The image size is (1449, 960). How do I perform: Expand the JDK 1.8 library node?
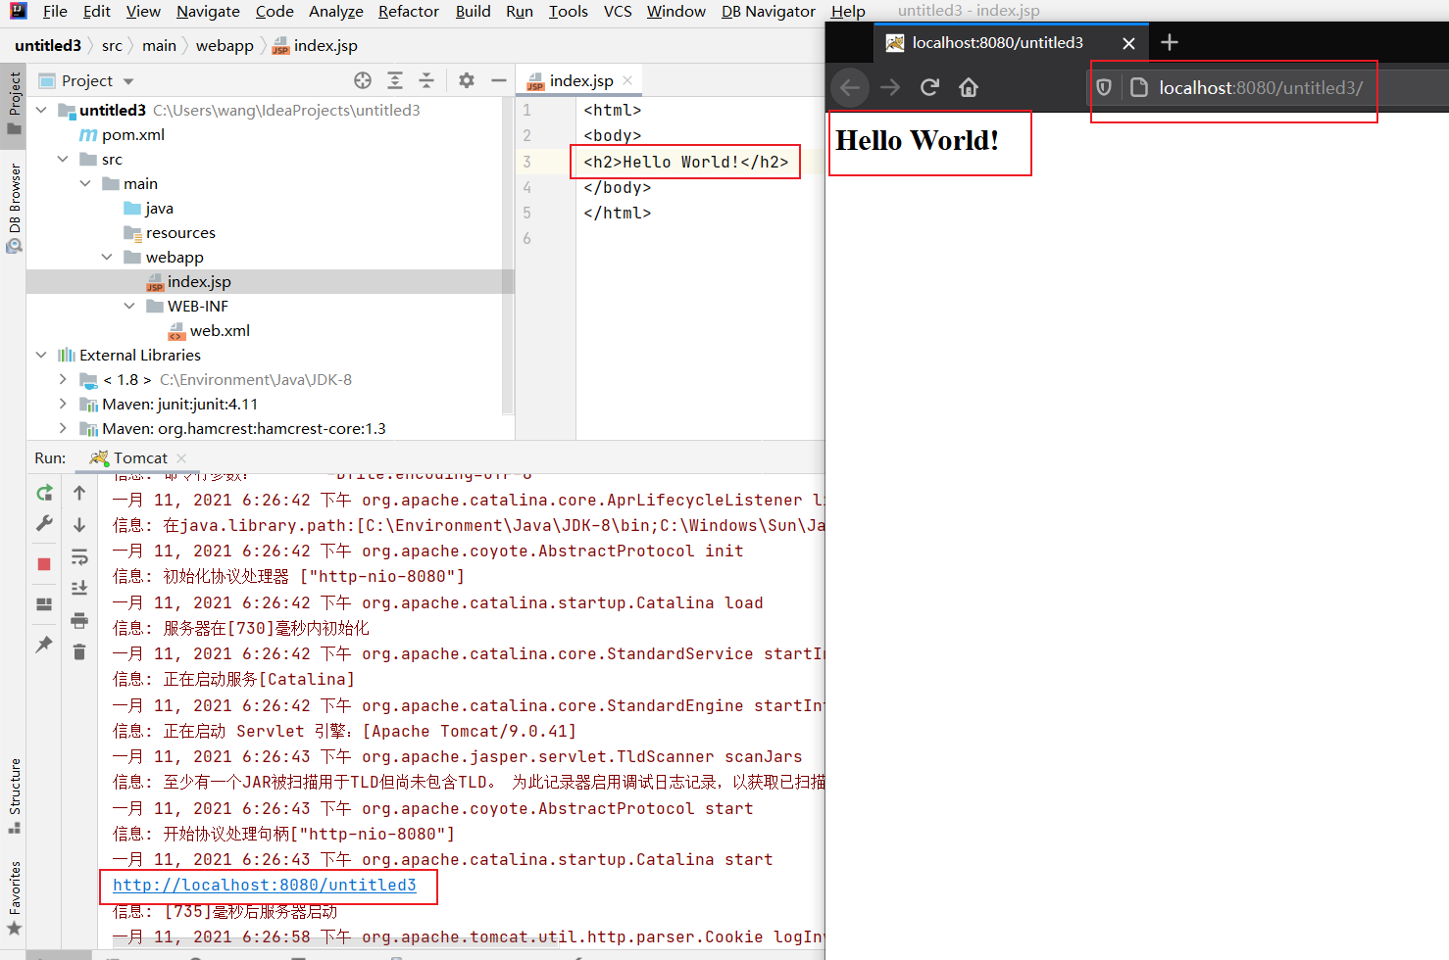pyautogui.click(x=63, y=379)
